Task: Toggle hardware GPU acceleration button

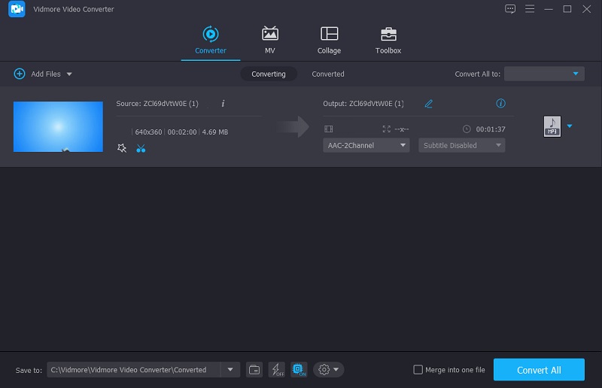Action: (x=299, y=369)
